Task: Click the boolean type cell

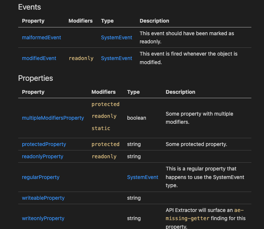Action: point(137,118)
